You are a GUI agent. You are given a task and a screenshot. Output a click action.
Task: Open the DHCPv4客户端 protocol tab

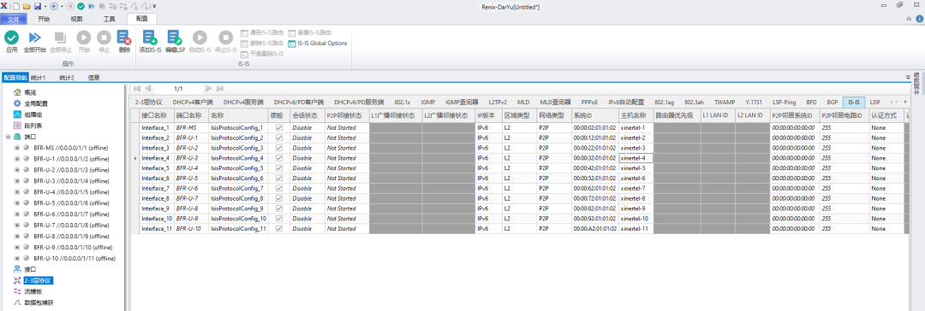[192, 102]
